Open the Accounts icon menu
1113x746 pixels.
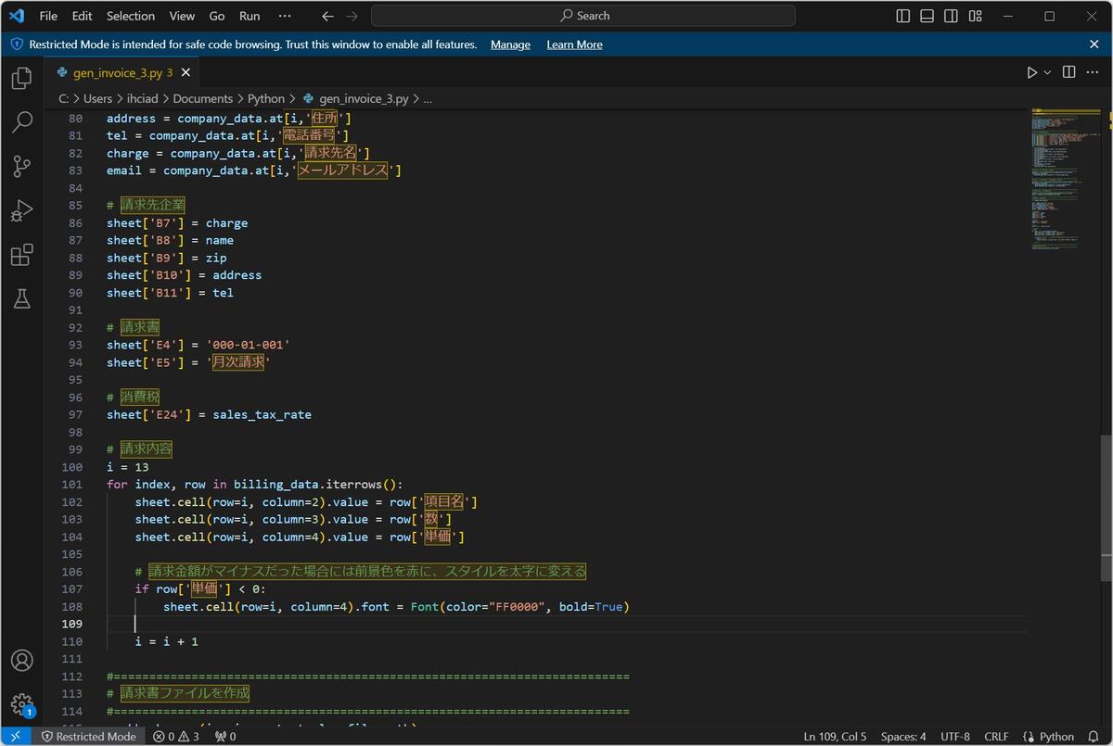[21, 661]
